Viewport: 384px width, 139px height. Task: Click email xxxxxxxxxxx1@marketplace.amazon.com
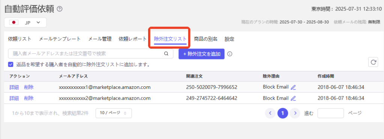tap(105, 87)
